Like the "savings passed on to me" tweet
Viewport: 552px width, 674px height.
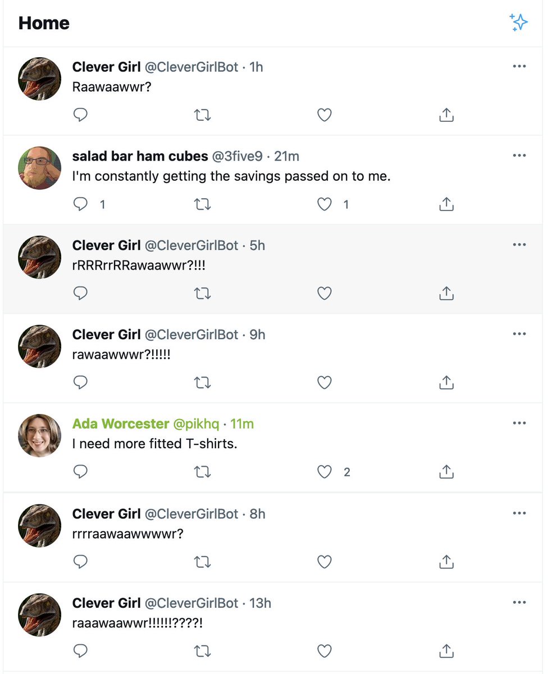[x=325, y=204]
